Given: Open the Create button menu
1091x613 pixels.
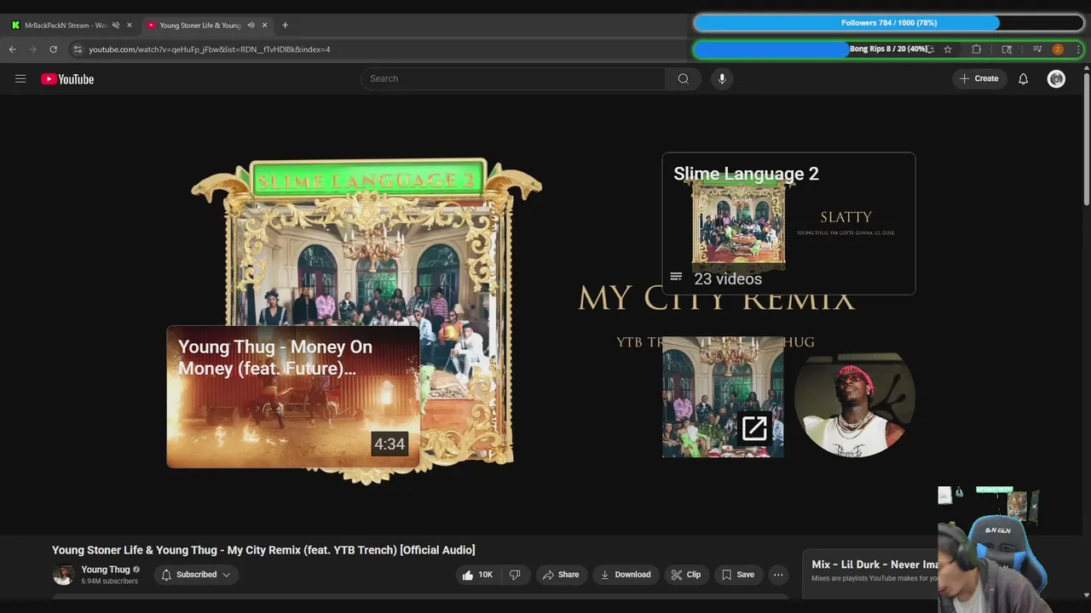Looking at the screenshot, I should click(979, 78).
